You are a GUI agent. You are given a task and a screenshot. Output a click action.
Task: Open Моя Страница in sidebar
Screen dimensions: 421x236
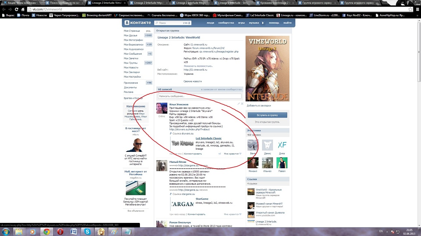pyautogui.click(x=132, y=31)
